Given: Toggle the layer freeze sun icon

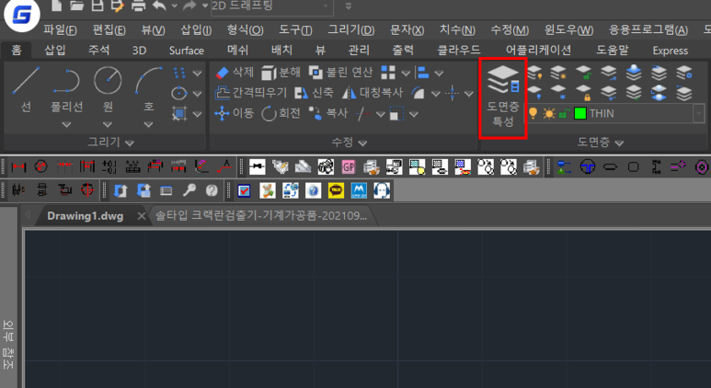Looking at the screenshot, I should click(549, 113).
